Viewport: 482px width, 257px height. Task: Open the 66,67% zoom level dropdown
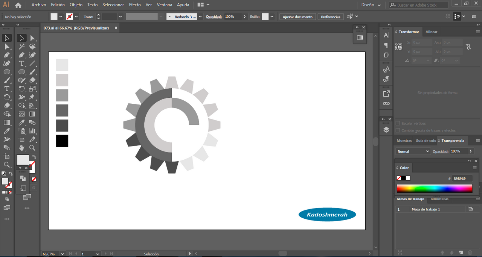coord(62,254)
